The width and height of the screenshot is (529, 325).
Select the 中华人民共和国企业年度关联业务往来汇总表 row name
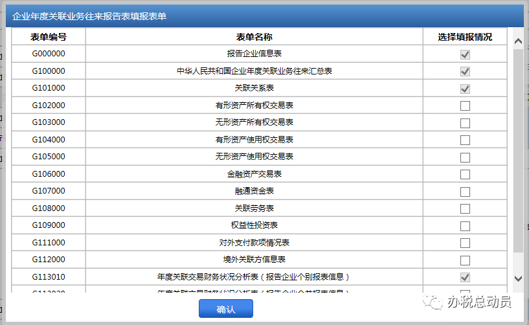[254, 71]
